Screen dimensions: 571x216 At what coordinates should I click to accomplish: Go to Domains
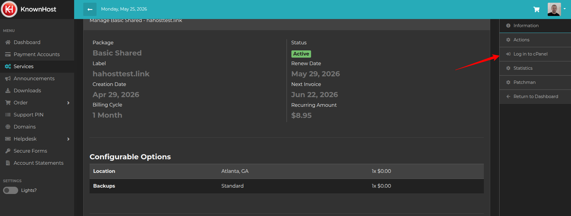click(x=37, y=127)
